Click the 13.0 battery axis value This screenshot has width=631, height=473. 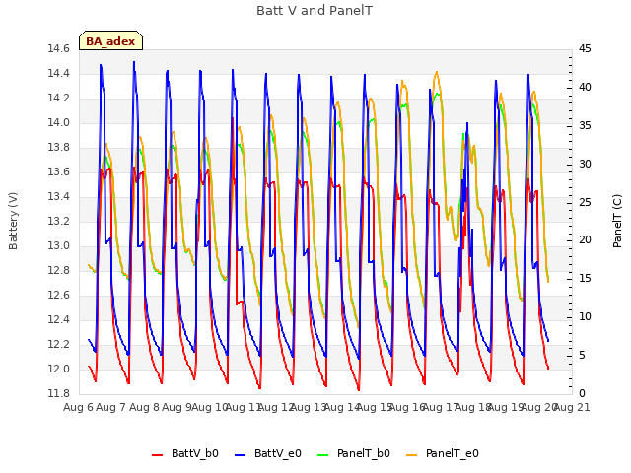coord(58,245)
